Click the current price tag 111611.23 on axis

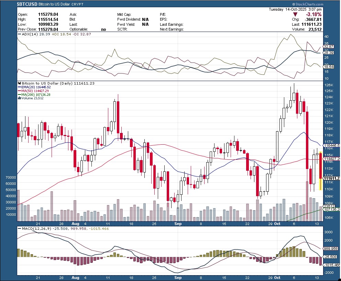(331, 178)
